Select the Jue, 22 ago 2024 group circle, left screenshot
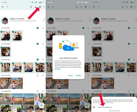137x112 pixels. [38, 91]
